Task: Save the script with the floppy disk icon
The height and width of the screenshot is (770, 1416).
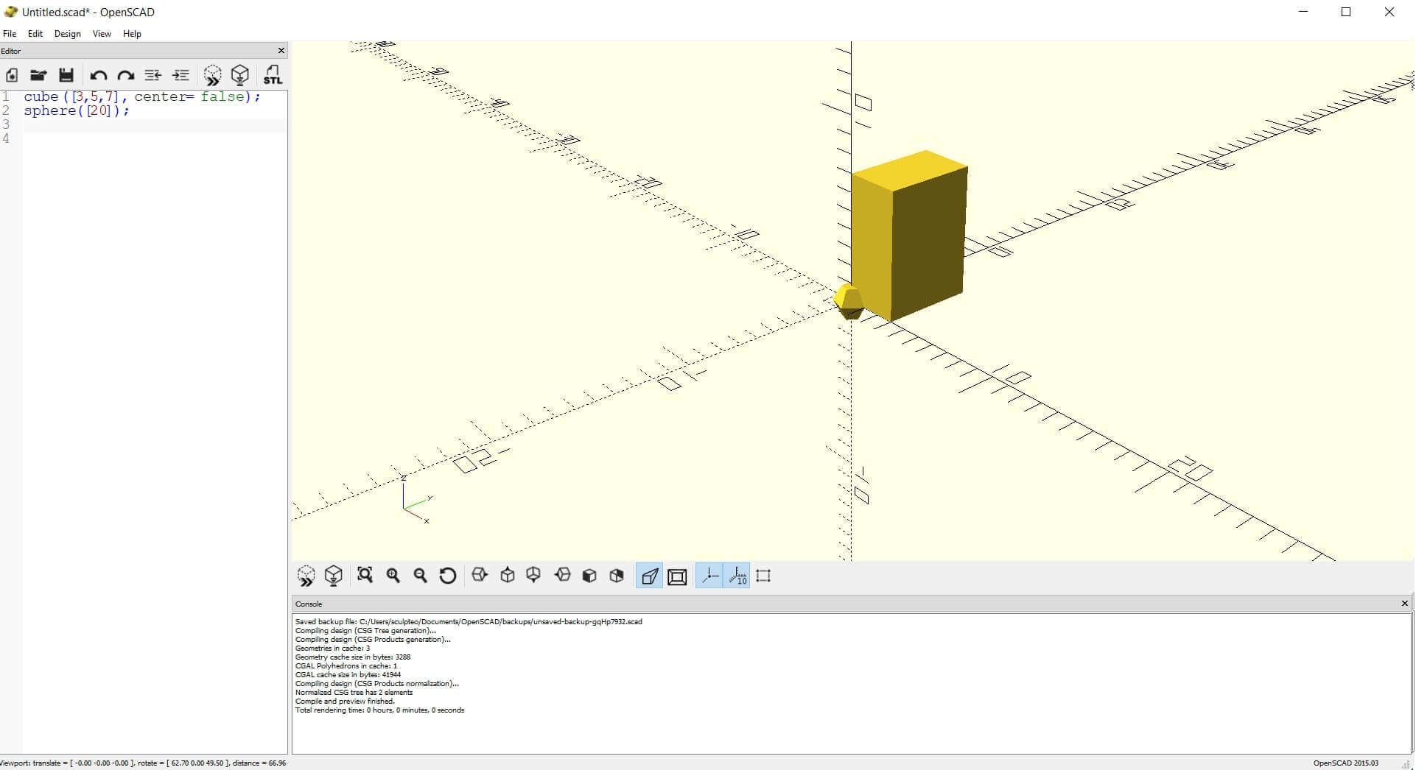Action: coord(66,75)
